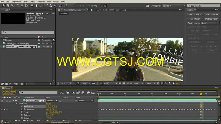
Task: Select the Pan Behind anchor point tool
Action: point(27,6)
